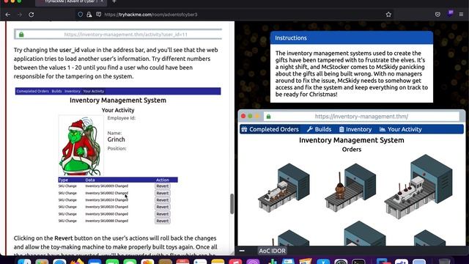Click the gift icon beside Completed Orders
This screenshot has height=264, width=469.
(x=244, y=129)
